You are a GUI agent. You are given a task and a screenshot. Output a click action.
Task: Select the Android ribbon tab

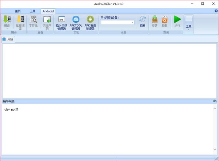(x=48, y=11)
